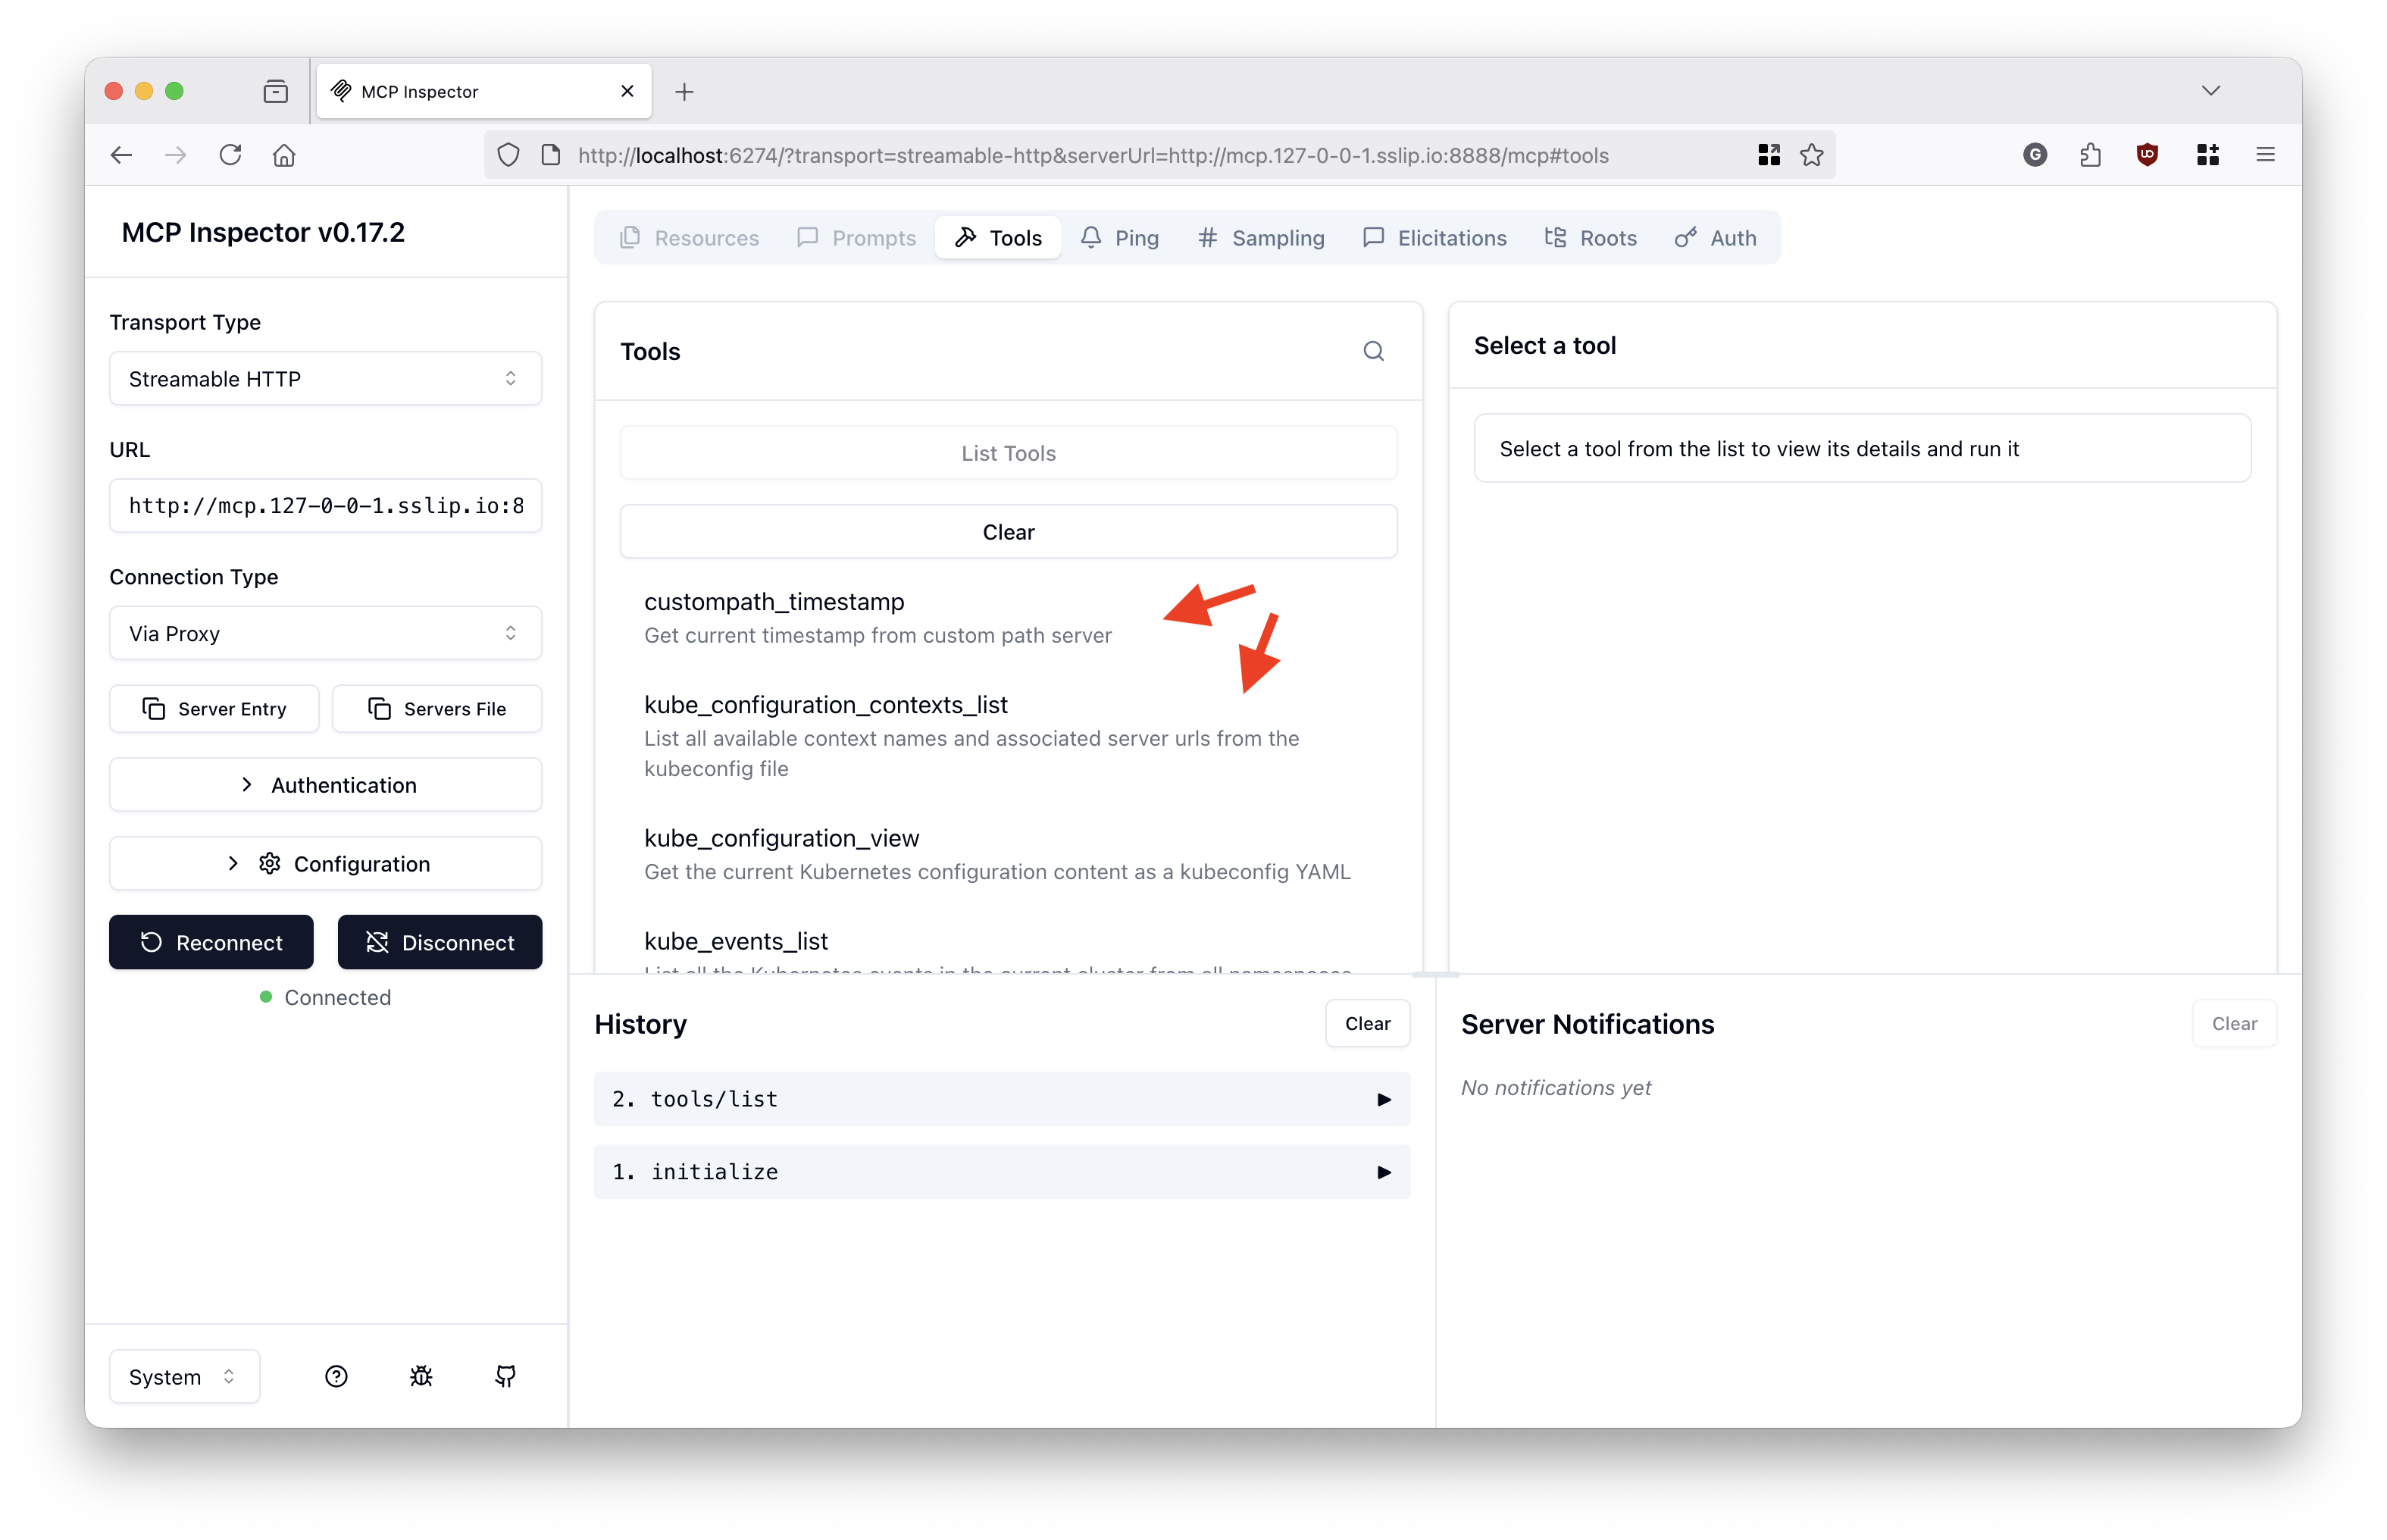Switch to the Elicitations tab
The height and width of the screenshot is (1540, 2387).
(1434, 238)
